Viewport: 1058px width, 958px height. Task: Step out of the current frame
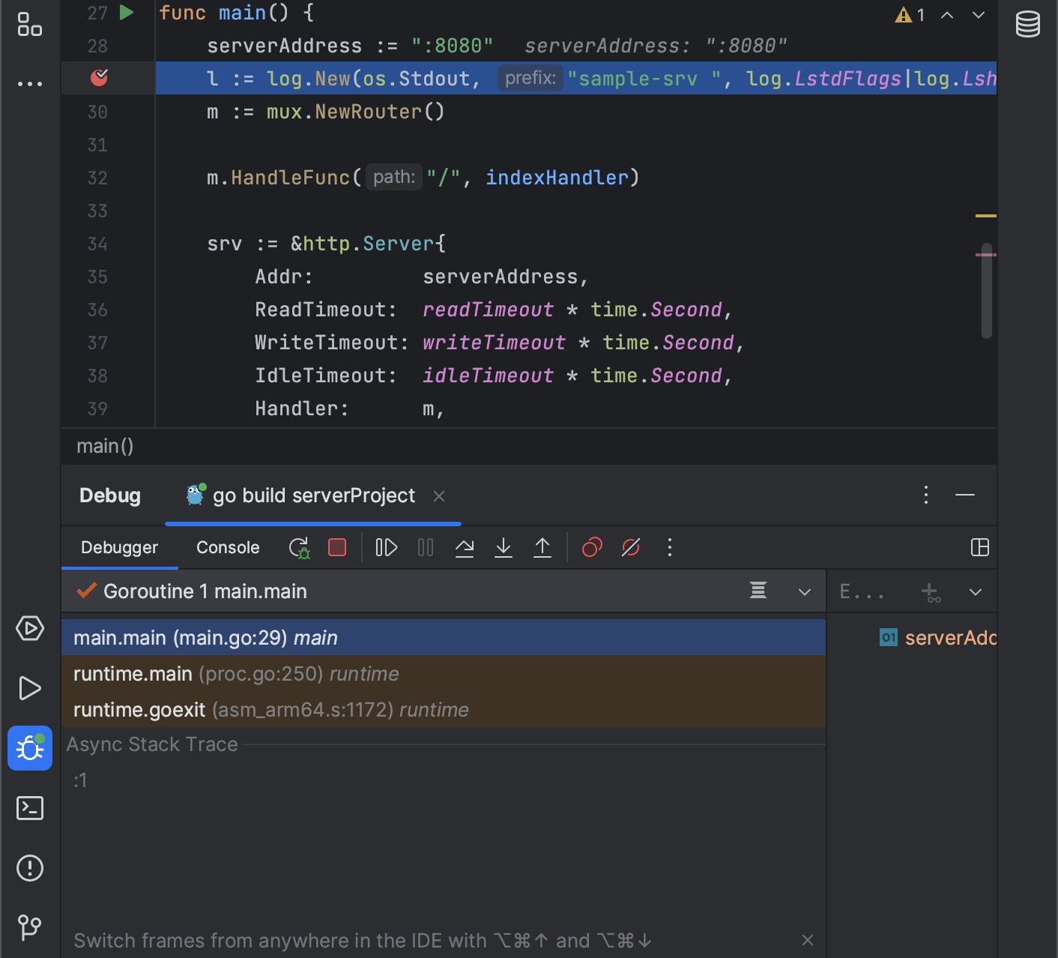(x=542, y=547)
